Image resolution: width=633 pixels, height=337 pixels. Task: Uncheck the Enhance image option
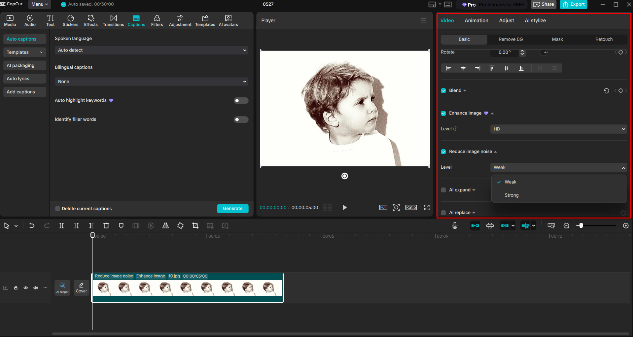click(443, 113)
